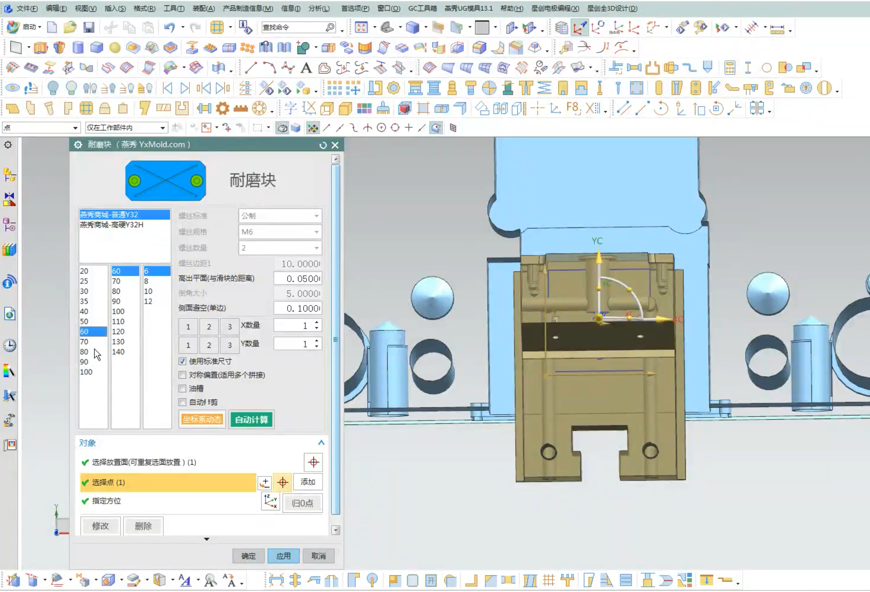Click the text 'A' tool icon

coord(306,68)
